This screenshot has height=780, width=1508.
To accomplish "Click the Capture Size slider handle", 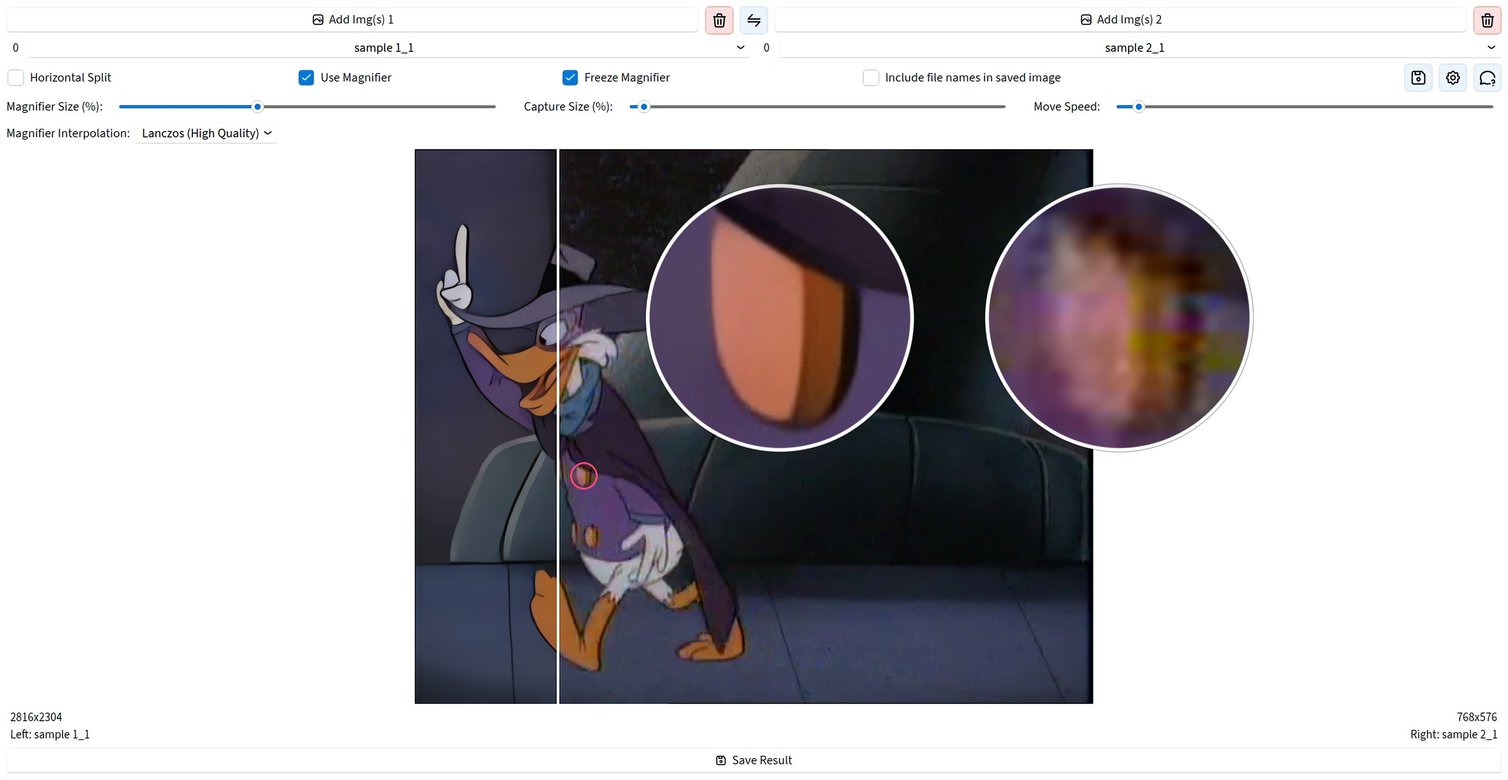I will coord(643,106).
